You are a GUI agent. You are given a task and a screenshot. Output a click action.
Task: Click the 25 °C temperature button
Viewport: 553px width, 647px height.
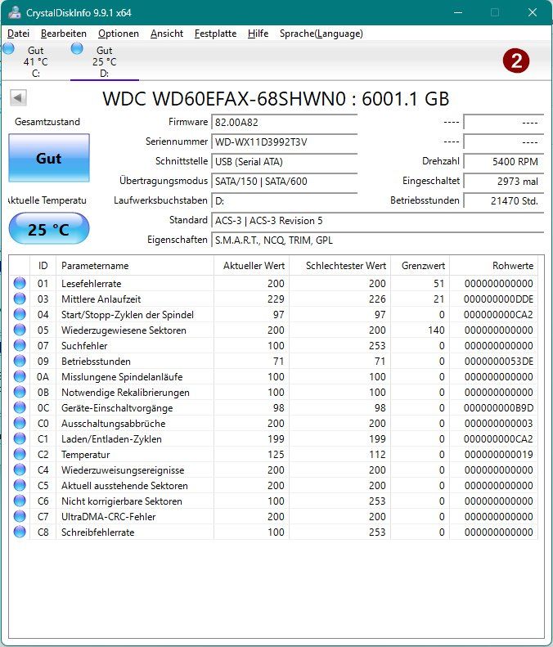point(49,228)
